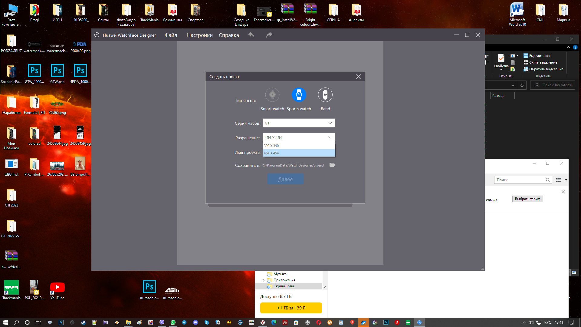The image size is (581, 327).
Task: Select the Smart watch type icon
Action: tap(272, 95)
